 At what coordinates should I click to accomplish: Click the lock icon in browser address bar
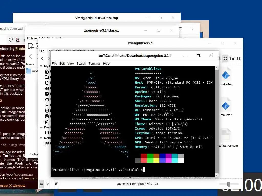tap(18, 40)
